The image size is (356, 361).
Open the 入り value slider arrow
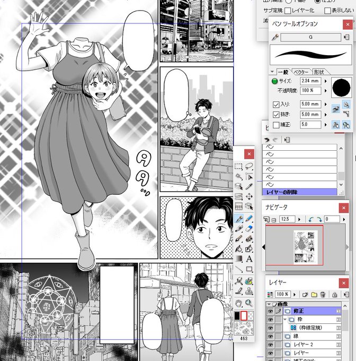[325, 104]
